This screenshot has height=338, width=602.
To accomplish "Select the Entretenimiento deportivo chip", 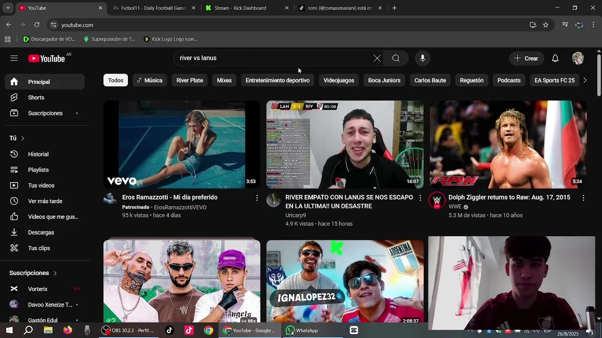I will tap(277, 80).
